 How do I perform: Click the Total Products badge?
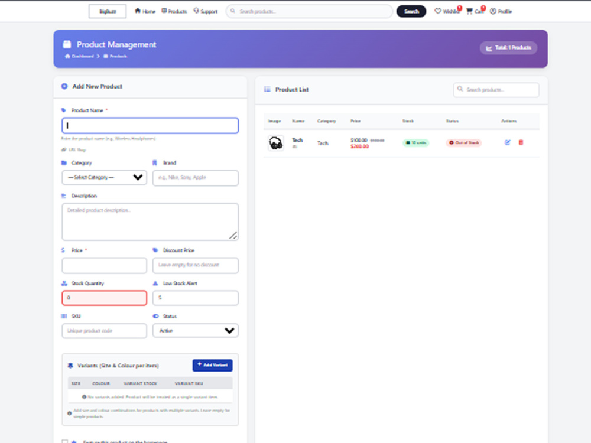[508, 48]
